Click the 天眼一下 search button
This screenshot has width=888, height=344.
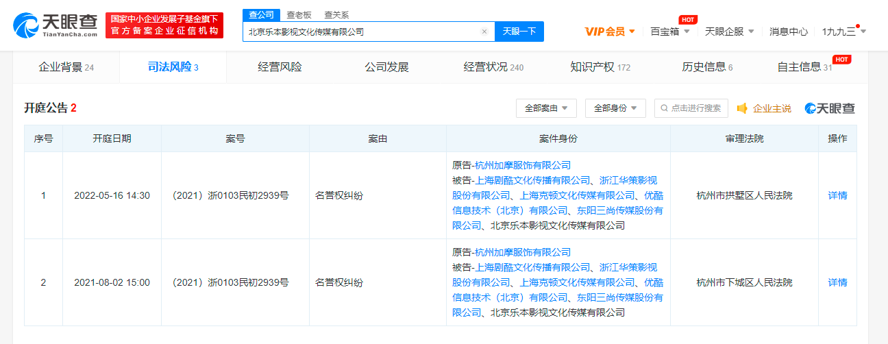pos(519,32)
